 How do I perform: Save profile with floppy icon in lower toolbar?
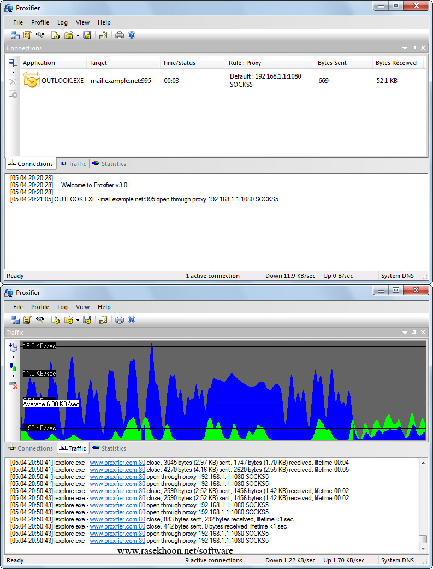[x=87, y=319]
